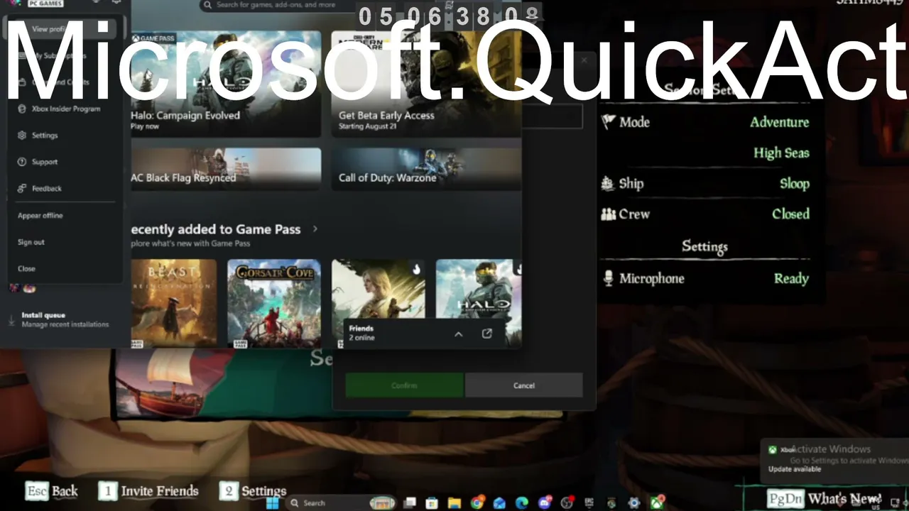Screen dimensions: 909x511
Task: Open the Beast Reincarnation game tile
Action: pyautogui.click(x=174, y=303)
